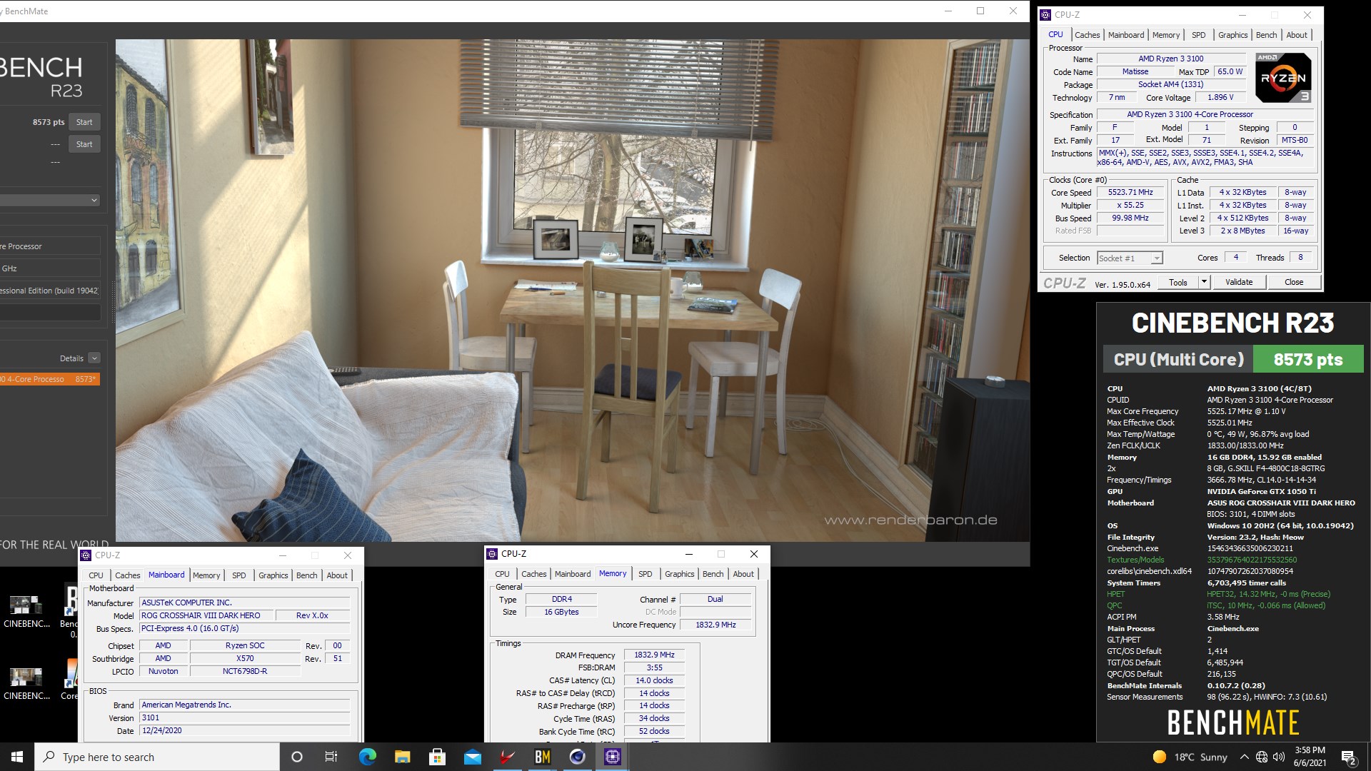This screenshot has width=1371, height=771.
Task: Click the network globe icon in the system tray
Action: (x=1262, y=757)
